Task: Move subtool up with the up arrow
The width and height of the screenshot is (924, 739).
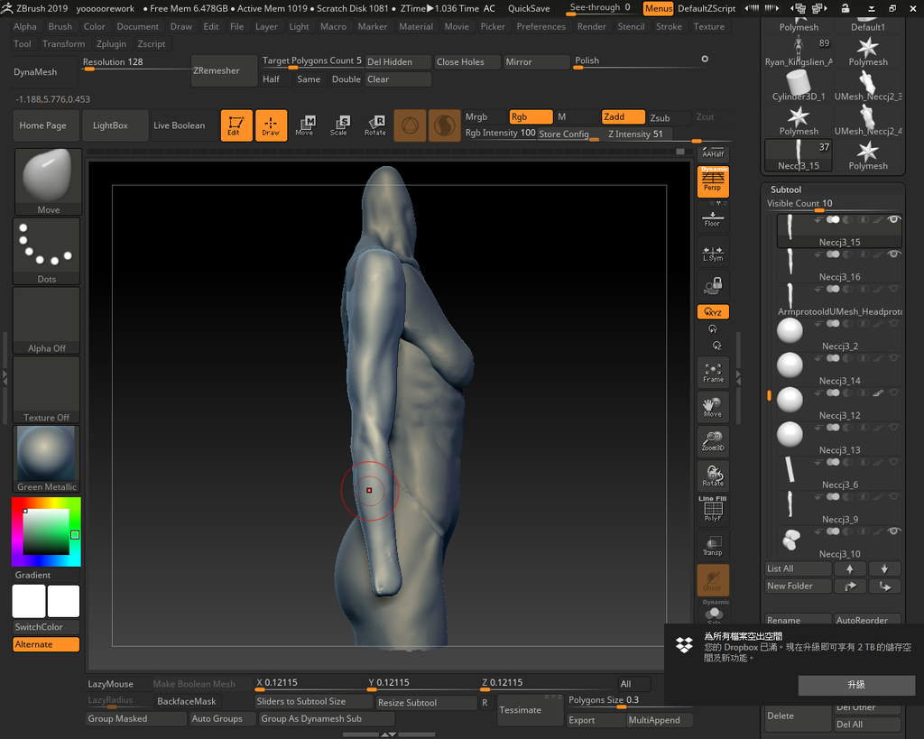Action: pyautogui.click(x=849, y=568)
